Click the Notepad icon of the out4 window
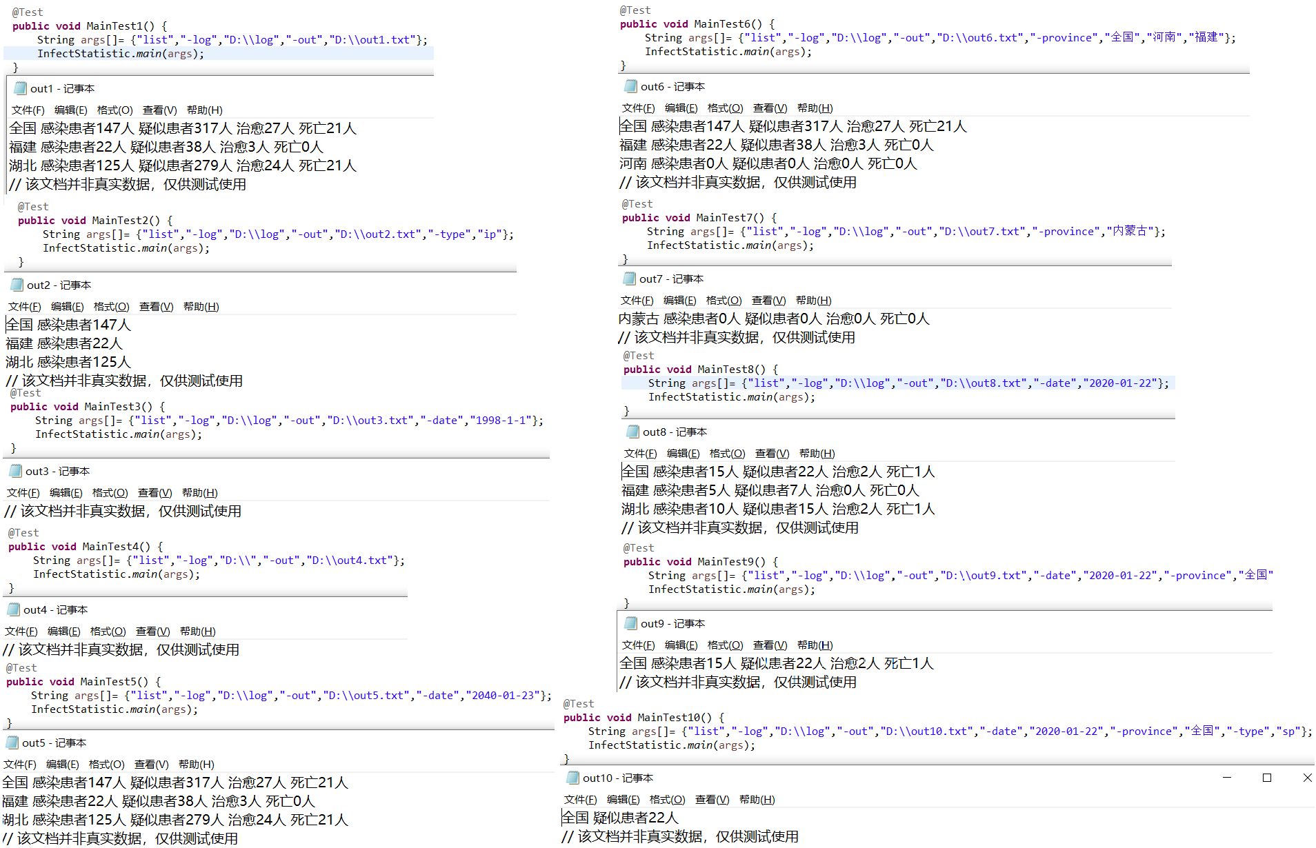 (14, 609)
